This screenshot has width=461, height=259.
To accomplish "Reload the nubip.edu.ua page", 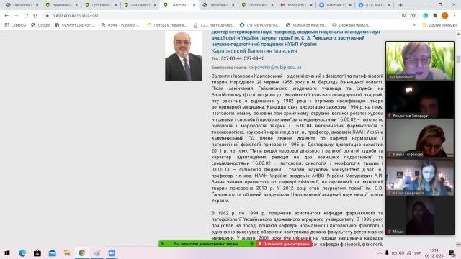I will click(x=26, y=16).
